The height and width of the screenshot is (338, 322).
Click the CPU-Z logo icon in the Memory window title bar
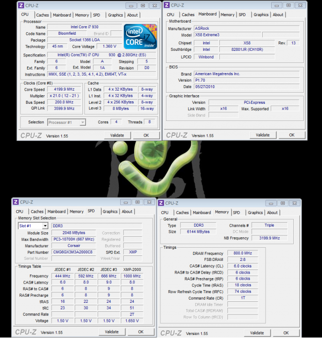point(161,203)
